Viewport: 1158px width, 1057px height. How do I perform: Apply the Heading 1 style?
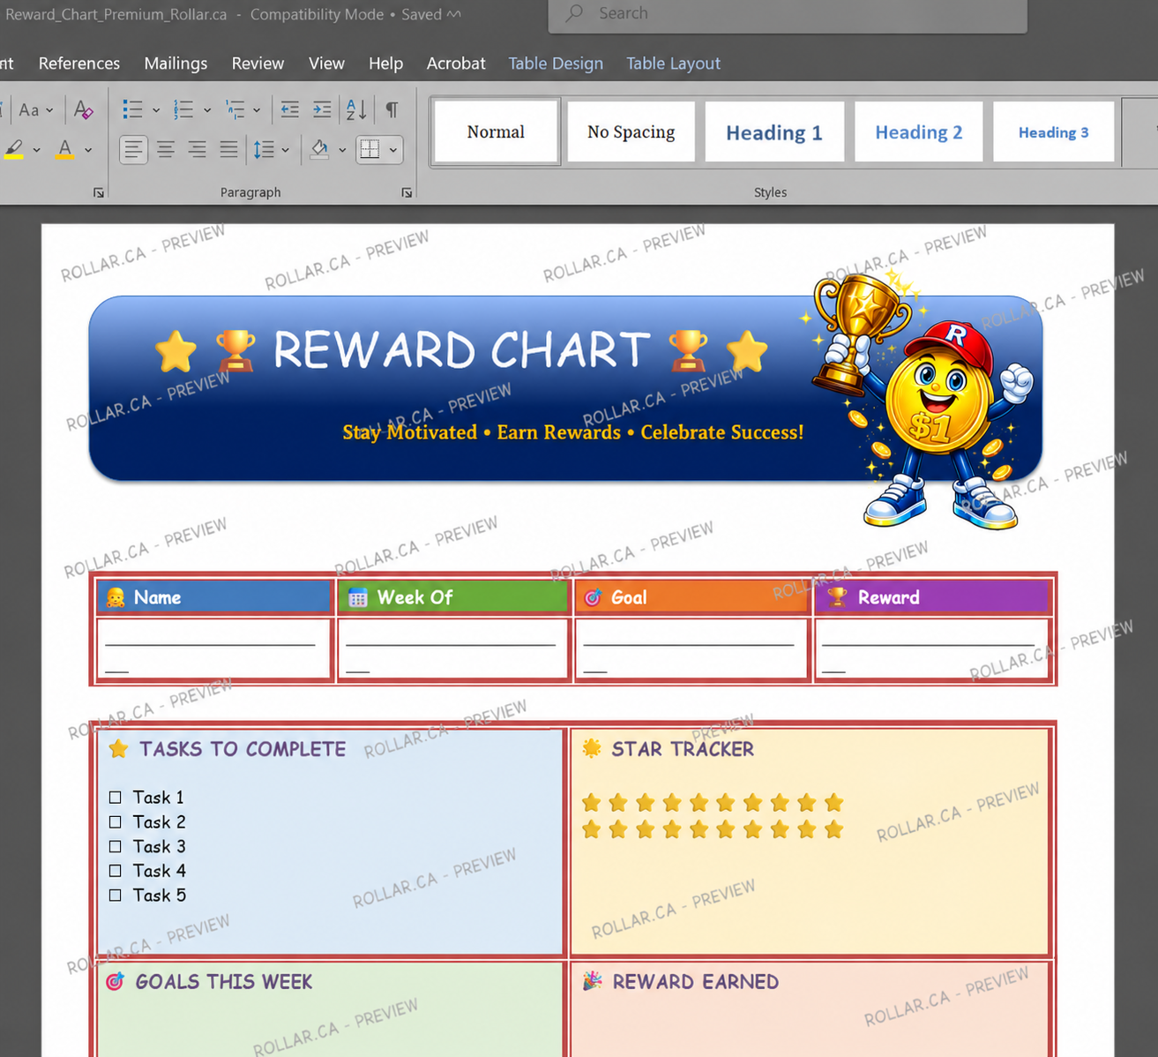774,131
